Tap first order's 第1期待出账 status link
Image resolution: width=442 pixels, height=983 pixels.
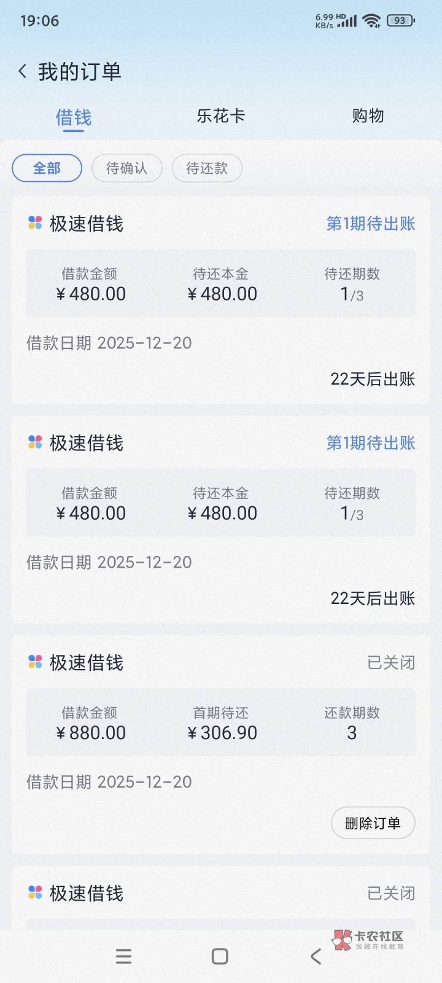click(371, 224)
